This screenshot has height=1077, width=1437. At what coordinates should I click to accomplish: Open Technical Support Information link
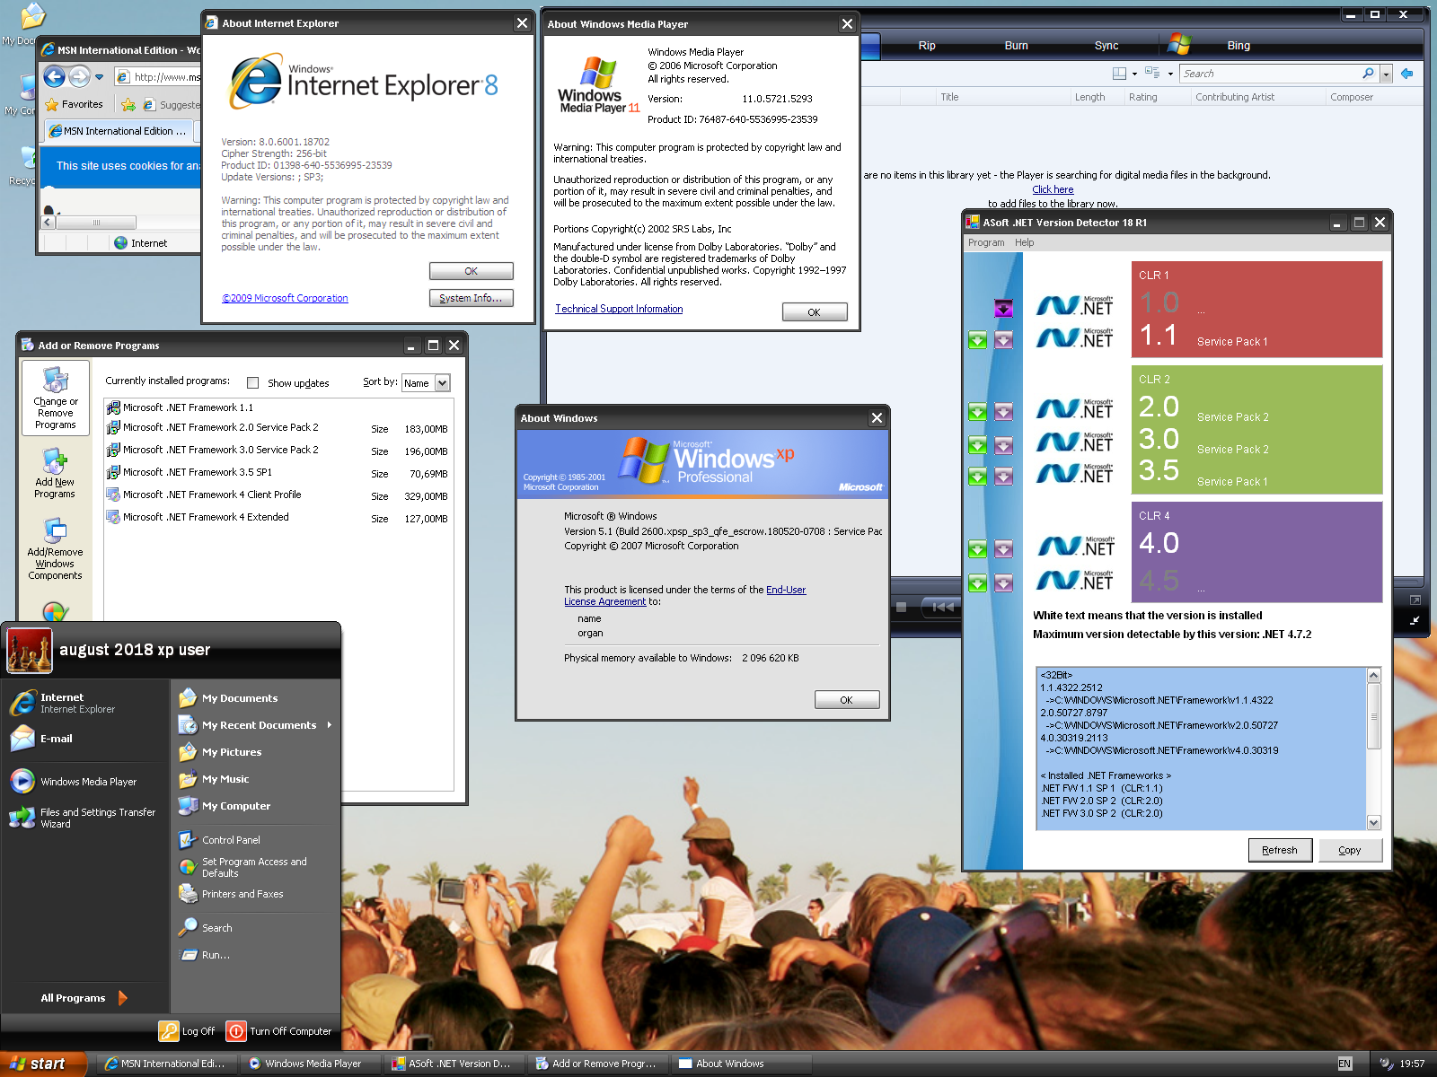[x=619, y=309]
